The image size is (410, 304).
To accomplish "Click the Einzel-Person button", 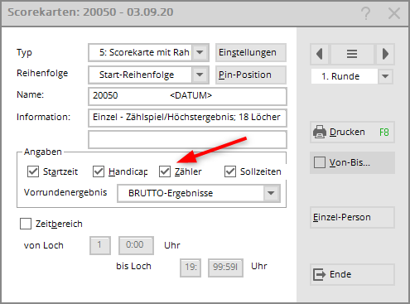I will coord(352,217).
